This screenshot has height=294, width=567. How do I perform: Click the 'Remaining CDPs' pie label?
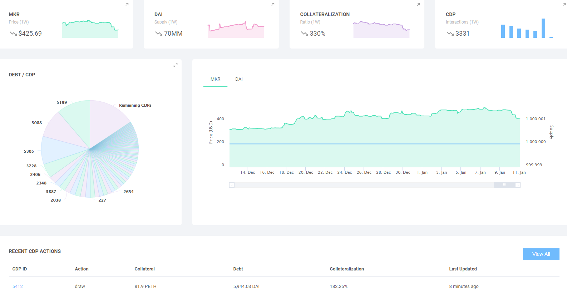pyautogui.click(x=135, y=105)
